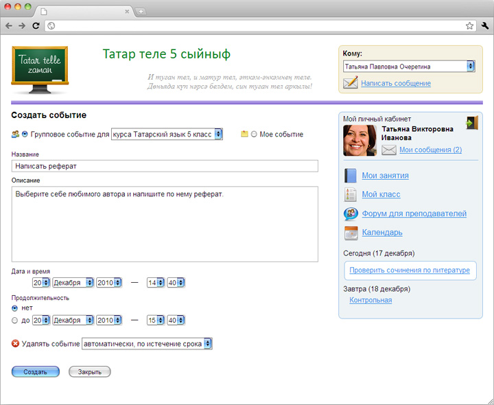Screen dimensions: 494x405
Task: Open the start month Декабря dropdown
Action: (x=73, y=283)
